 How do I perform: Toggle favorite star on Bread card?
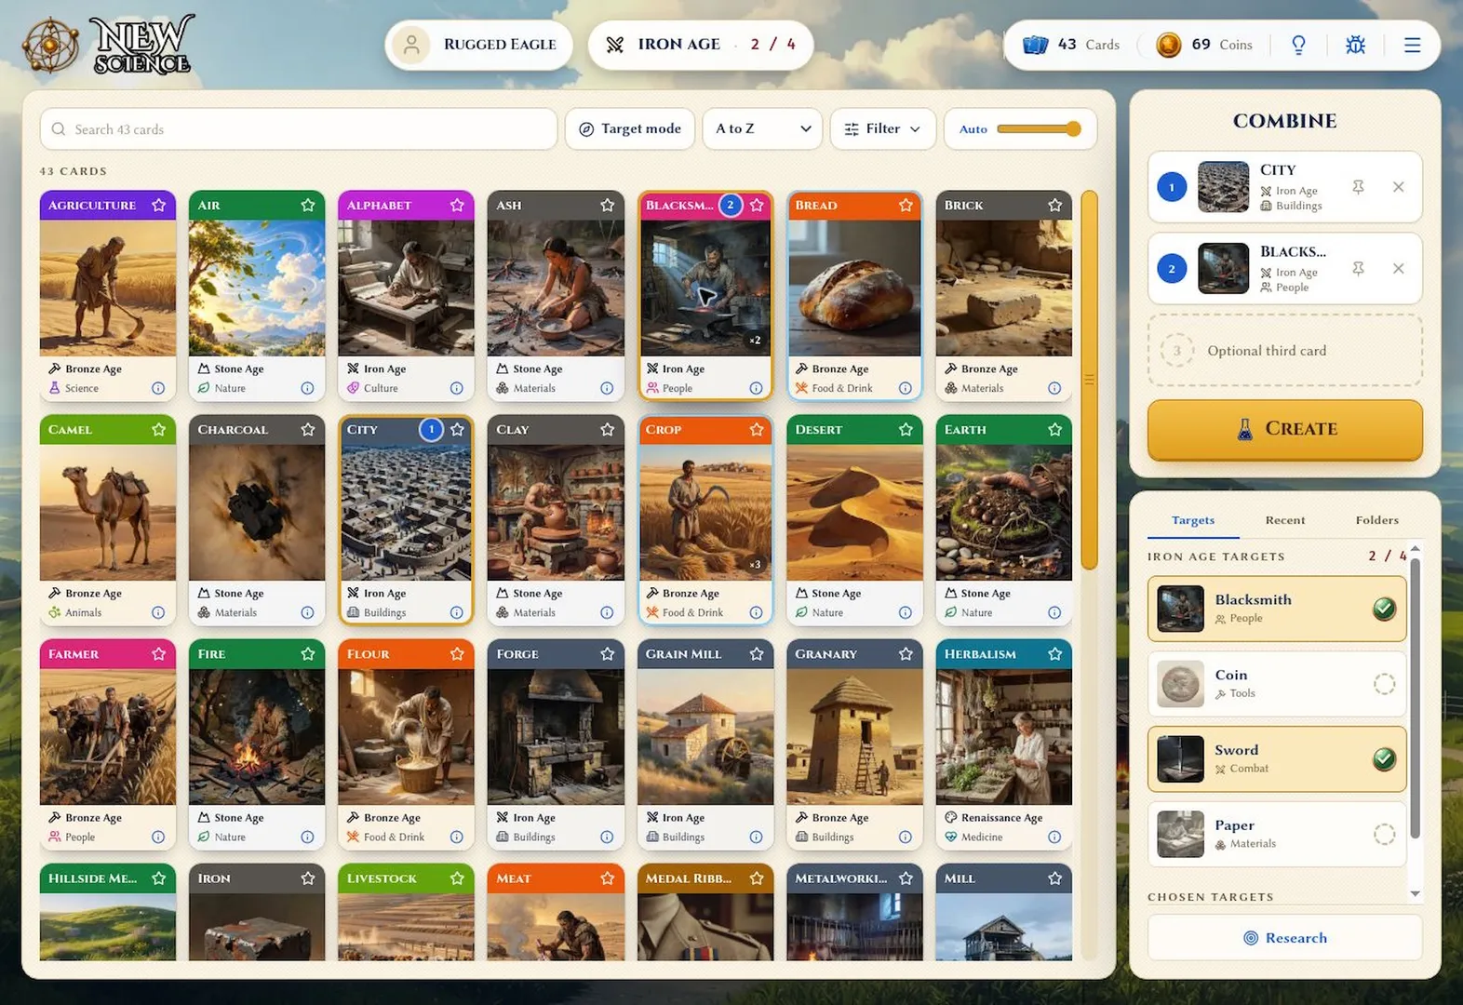(906, 205)
